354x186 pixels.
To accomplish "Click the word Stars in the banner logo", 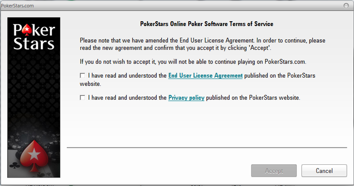I will coord(34,43).
